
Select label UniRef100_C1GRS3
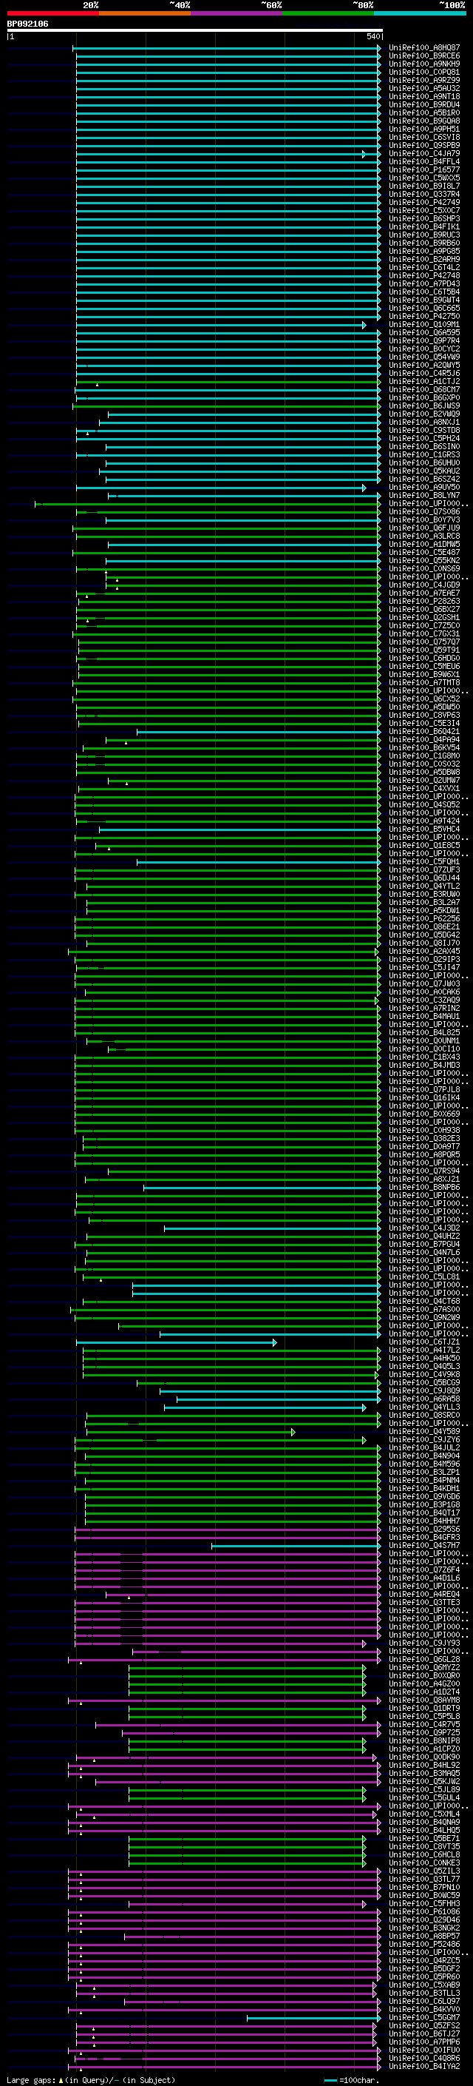(424, 455)
